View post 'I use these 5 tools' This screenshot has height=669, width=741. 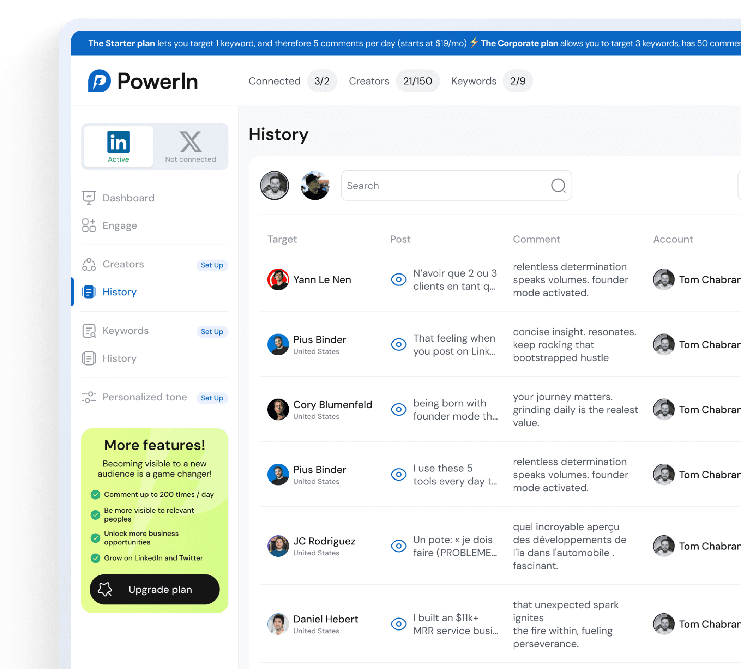pos(398,475)
